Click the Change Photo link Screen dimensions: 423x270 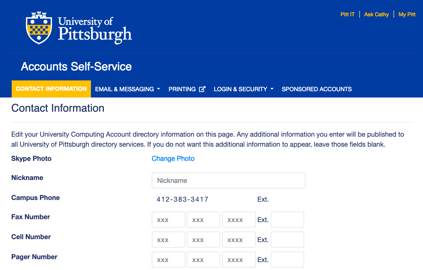click(173, 158)
